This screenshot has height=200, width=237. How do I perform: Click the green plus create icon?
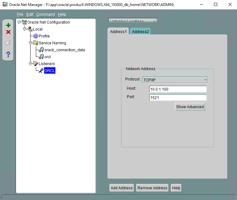click(8, 25)
